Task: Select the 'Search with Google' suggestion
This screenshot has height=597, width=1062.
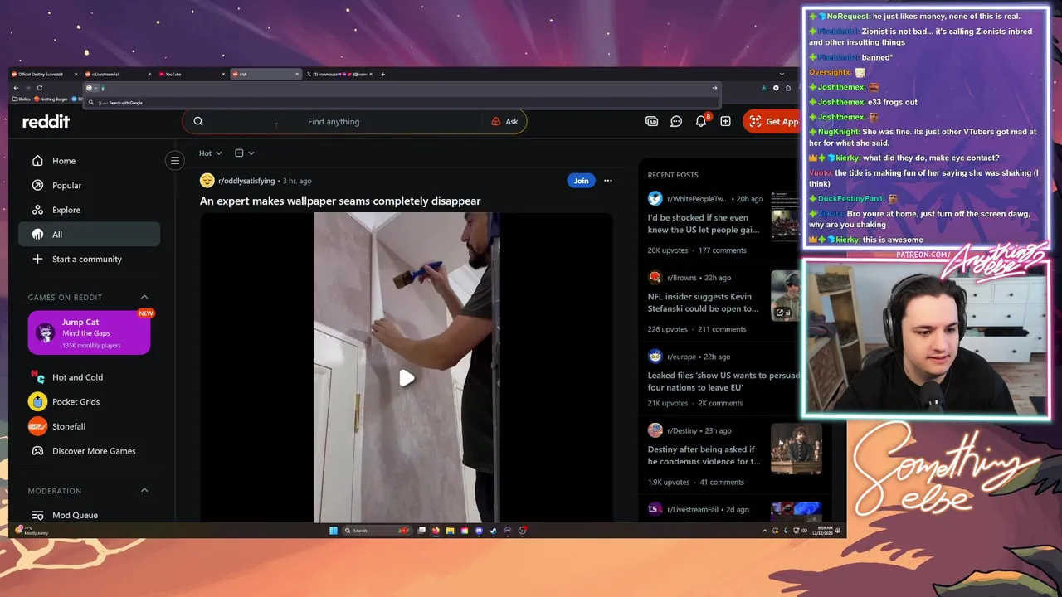Action: (x=402, y=103)
